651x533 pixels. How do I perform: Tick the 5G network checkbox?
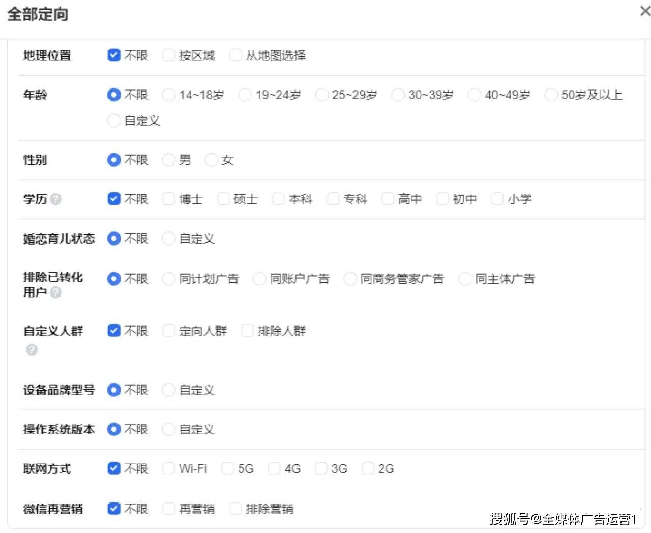[x=228, y=469]
